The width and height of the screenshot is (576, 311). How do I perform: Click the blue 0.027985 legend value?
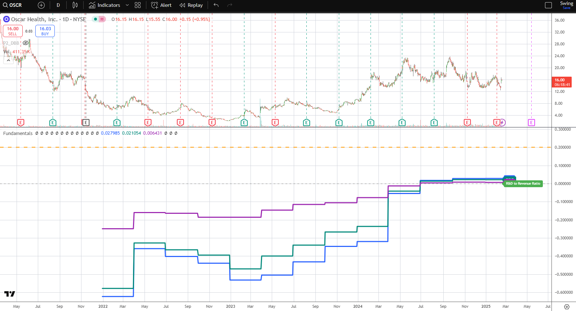110,133
